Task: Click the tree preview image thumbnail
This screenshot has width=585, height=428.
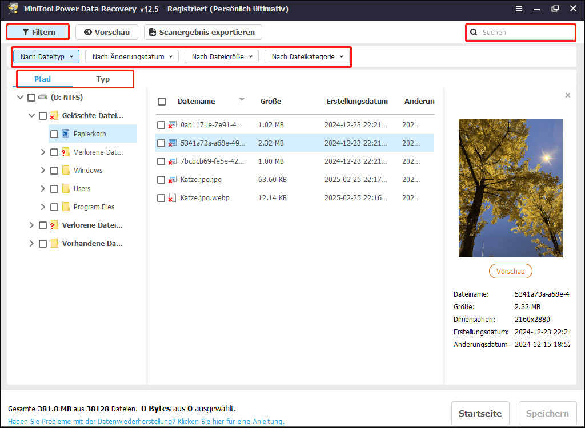Action: [510, 188]
